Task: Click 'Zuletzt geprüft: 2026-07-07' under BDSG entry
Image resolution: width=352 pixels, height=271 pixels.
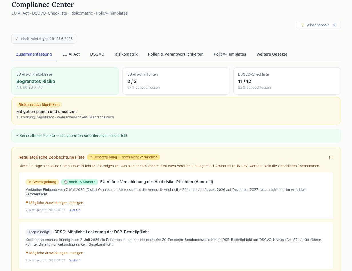Action: pyautogui.click(x=45, y=260)
